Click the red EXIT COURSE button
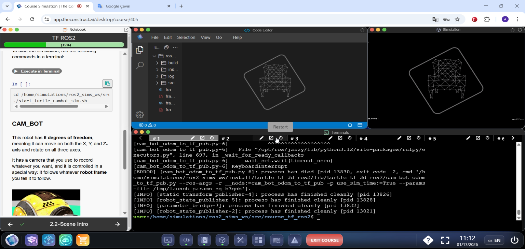Screen dimensions: 525x249 pyautogui.click(x=324, y=240)
